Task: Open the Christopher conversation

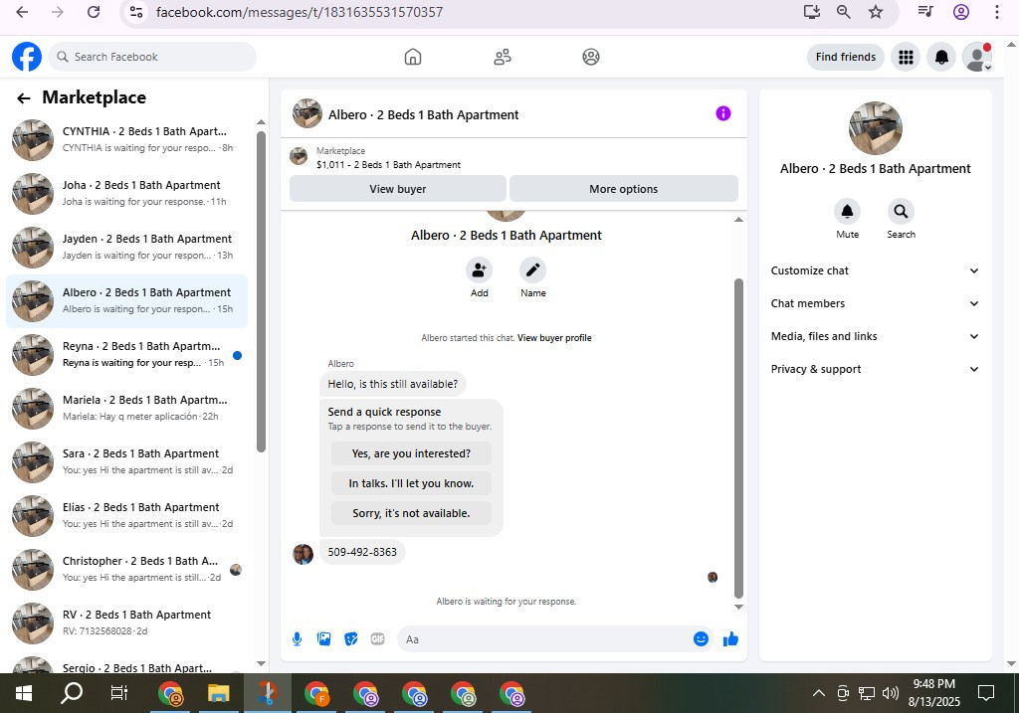Action: pyautogui.click(x=126, y=570)
